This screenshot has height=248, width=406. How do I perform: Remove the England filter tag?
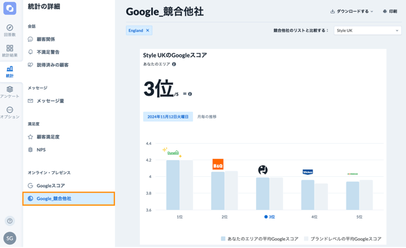[x=147, y=30]
